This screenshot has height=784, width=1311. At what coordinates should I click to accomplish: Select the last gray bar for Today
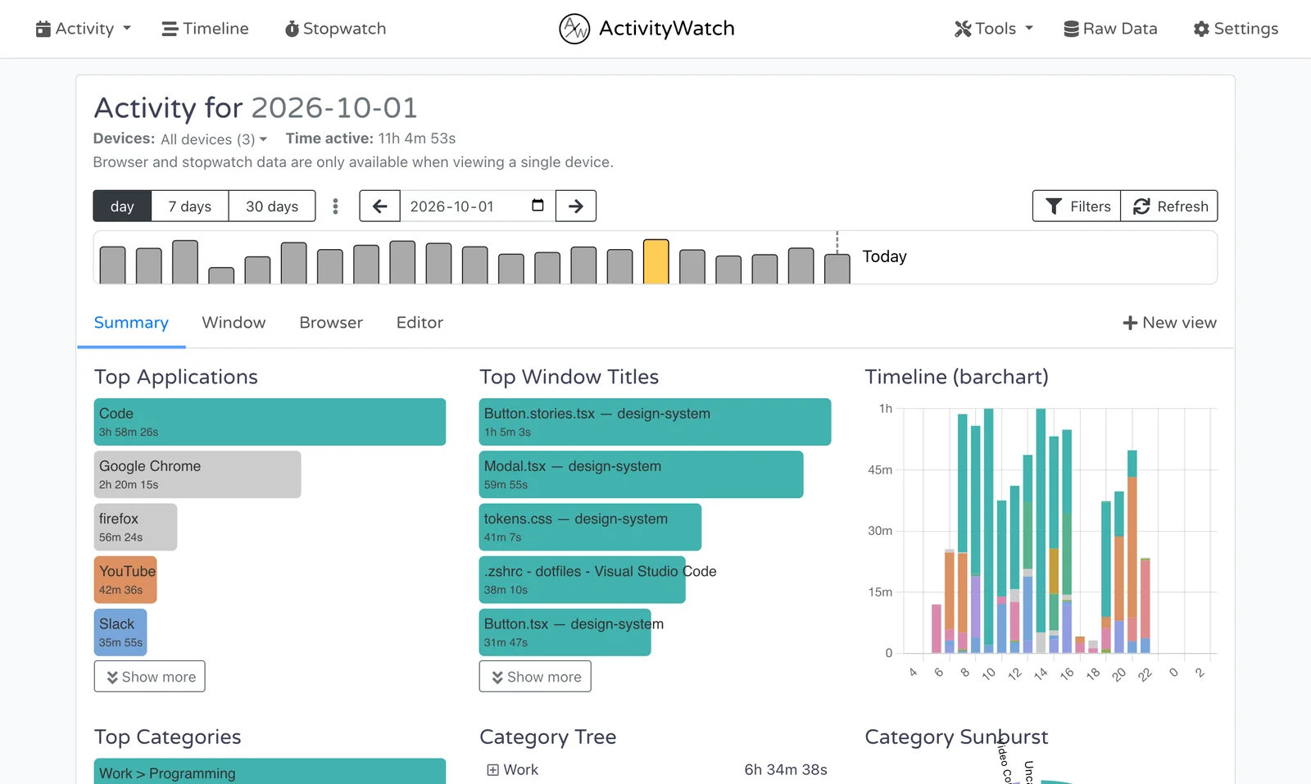[x=837, y=269]
